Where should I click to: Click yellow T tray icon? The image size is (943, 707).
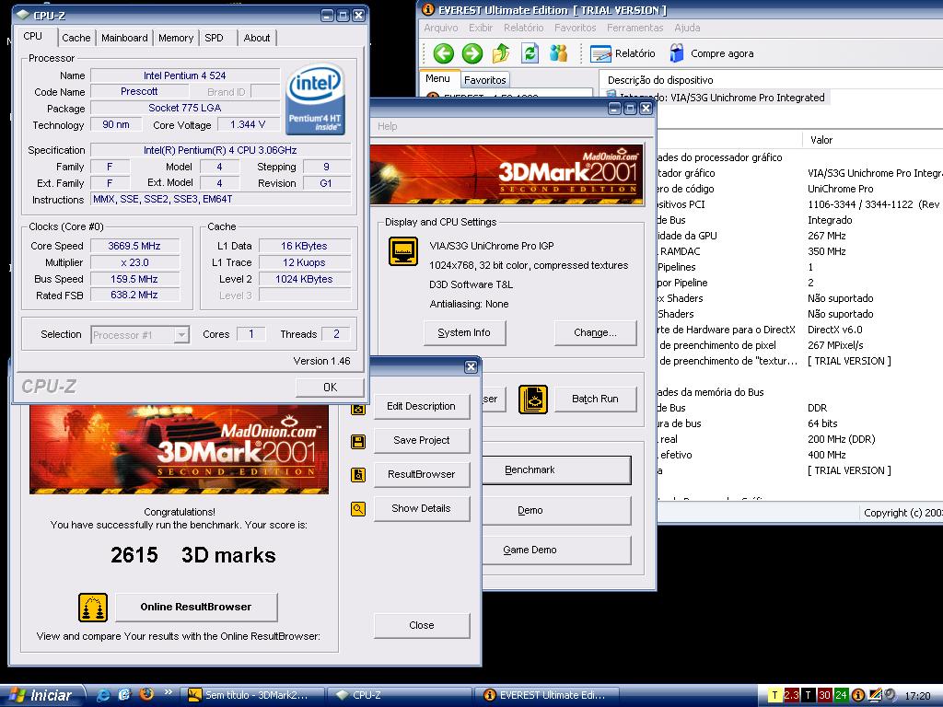click(x=774, y=695)
